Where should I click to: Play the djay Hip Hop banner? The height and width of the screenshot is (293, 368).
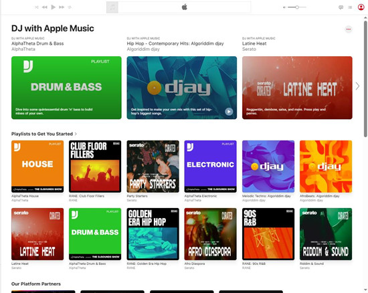pos(229,112)
